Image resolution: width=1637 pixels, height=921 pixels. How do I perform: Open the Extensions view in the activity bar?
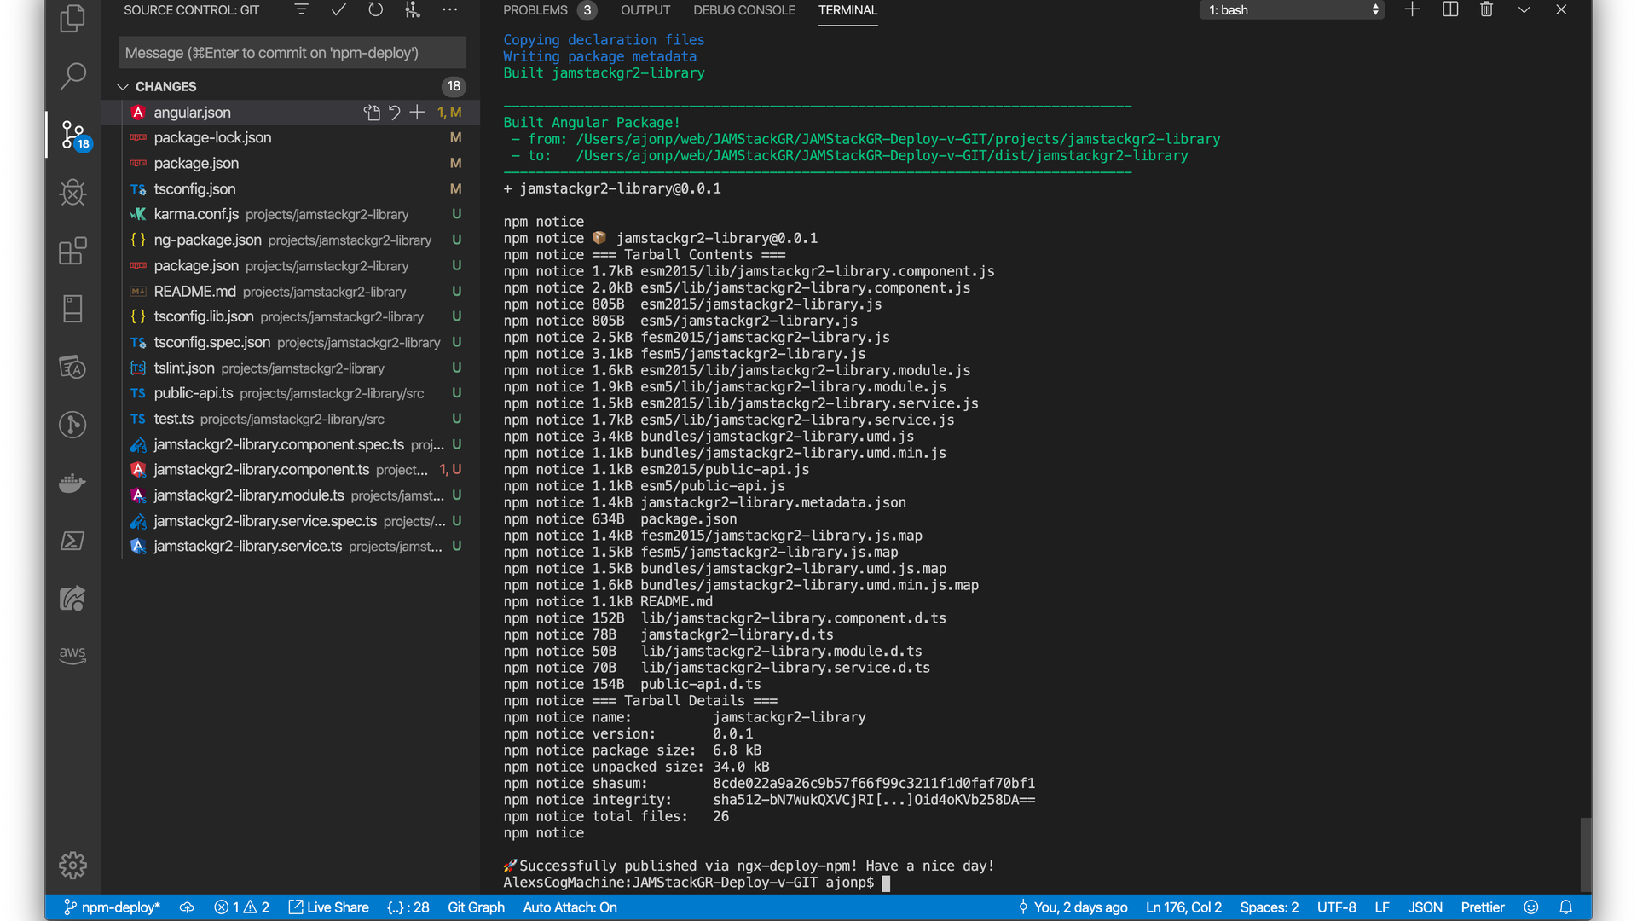point(72,251)
